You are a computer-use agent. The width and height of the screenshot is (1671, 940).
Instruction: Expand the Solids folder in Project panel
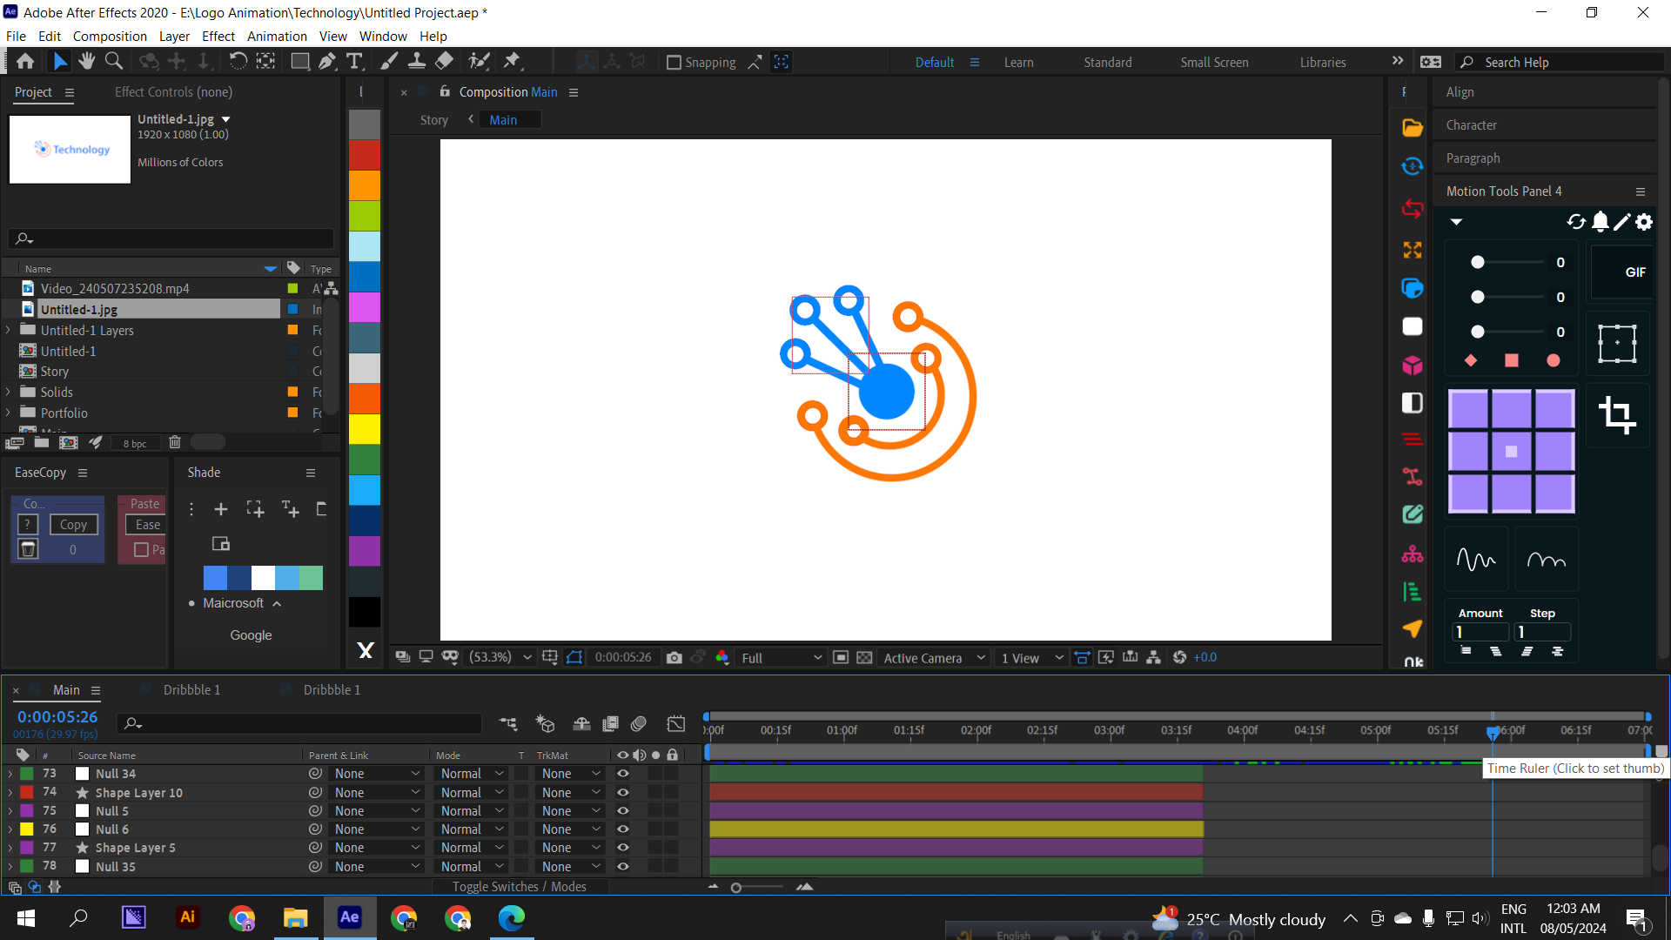[9, 392]
